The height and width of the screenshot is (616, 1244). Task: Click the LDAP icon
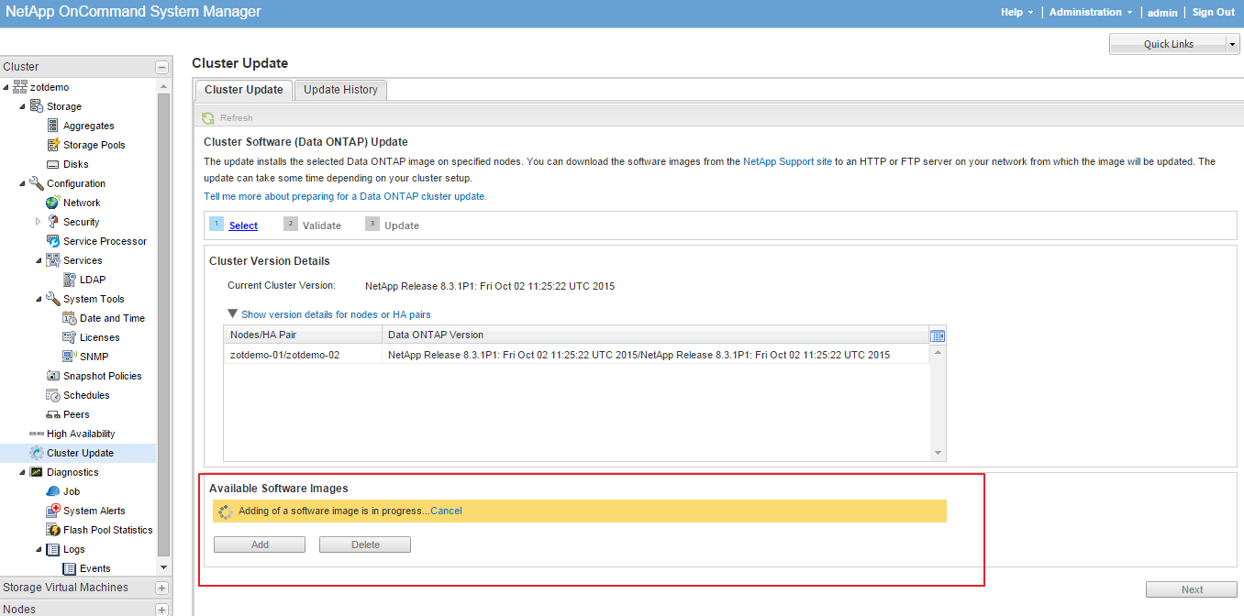tap(70, 280)
